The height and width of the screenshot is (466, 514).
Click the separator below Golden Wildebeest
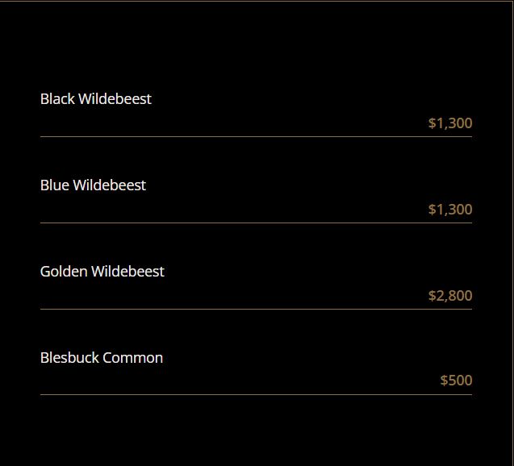256,310
